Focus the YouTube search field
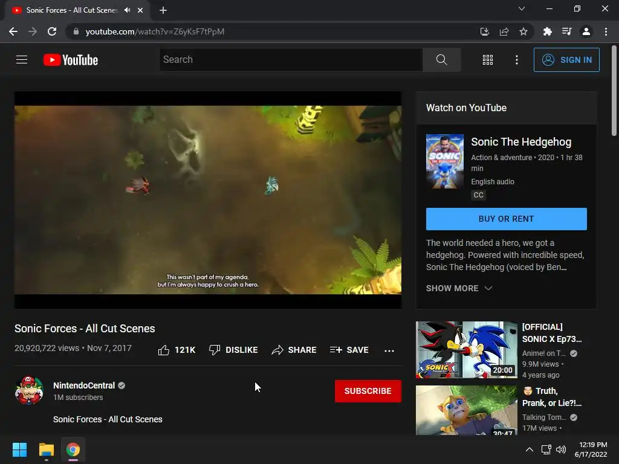The height and width of the screenshot is (464, 619). tap(291, 60)
